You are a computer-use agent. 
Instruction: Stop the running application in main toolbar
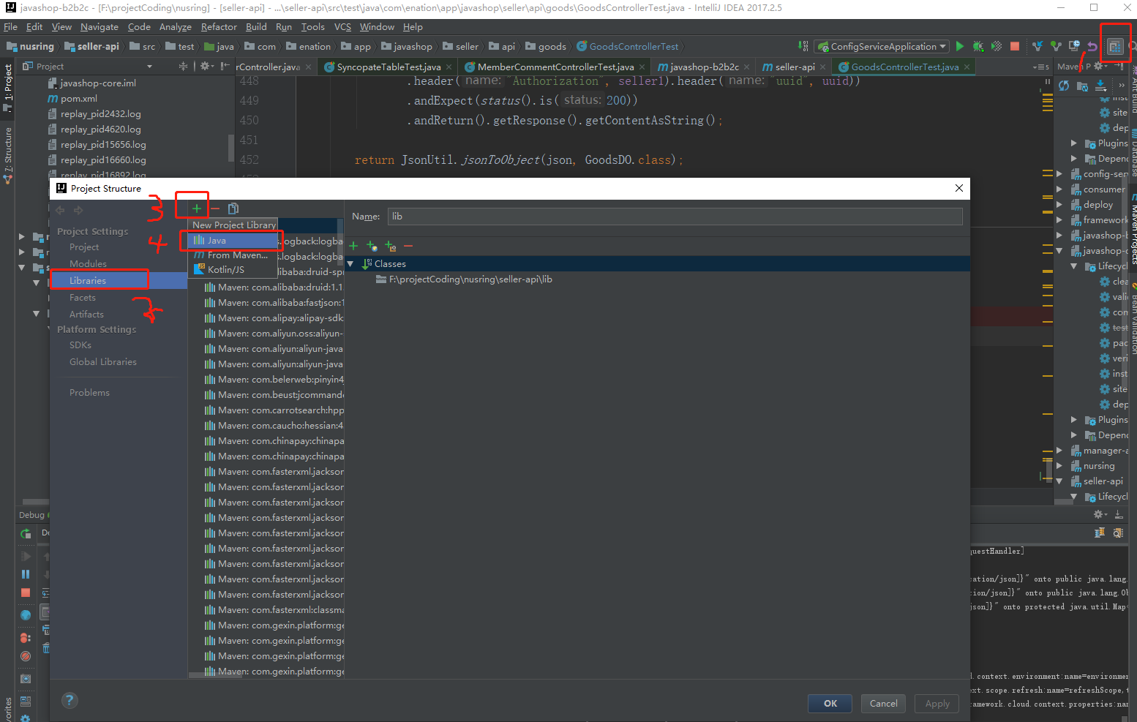[x=1015, y=46]
